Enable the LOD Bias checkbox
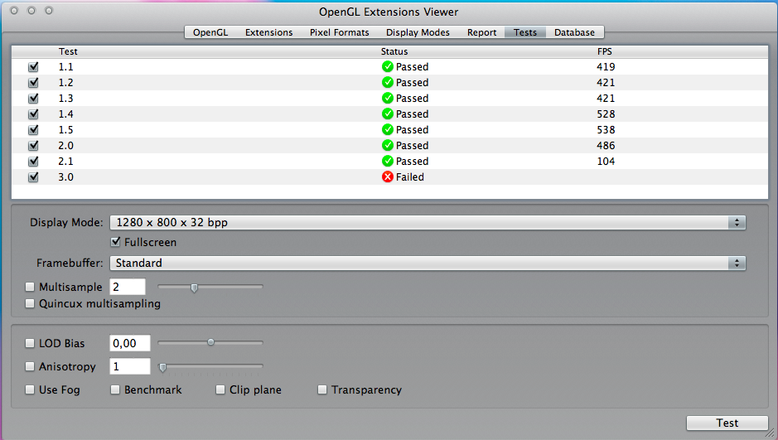The height and width of the screenshot is (440, 778). point(30,343)
